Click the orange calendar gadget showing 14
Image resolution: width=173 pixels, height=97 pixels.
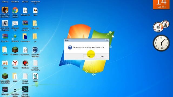click(x=161, y=5)
